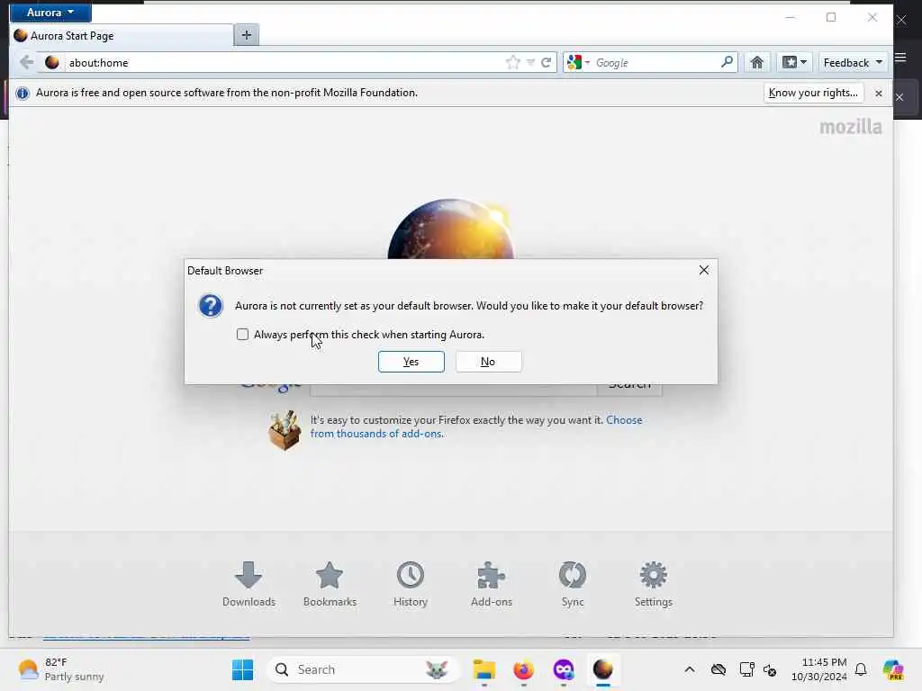Go to the home page via house icon

(756, 62)
